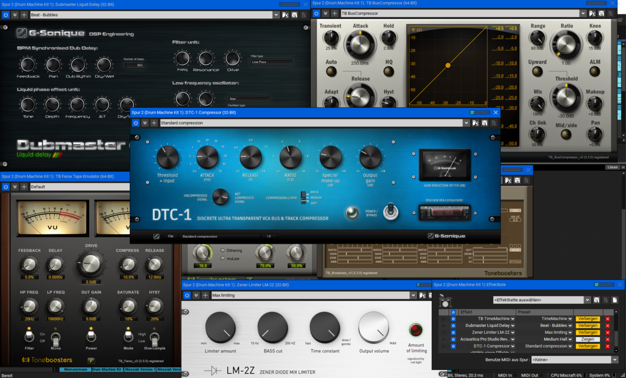
Task: Flip the POWER/BYPASS switch on DTC-1
Action: (391, 212)
